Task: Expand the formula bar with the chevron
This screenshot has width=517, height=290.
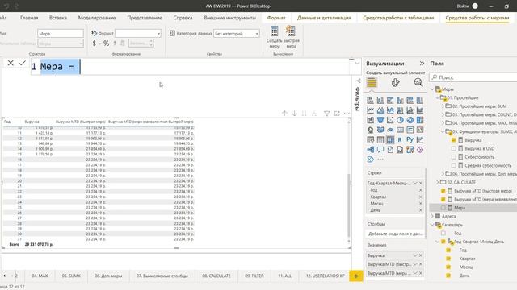Action: (x=357, y=63)
